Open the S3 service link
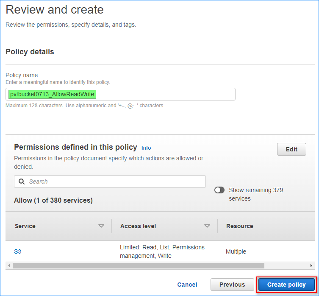Viewport: 319px width, 296px height. coord(18,251)
